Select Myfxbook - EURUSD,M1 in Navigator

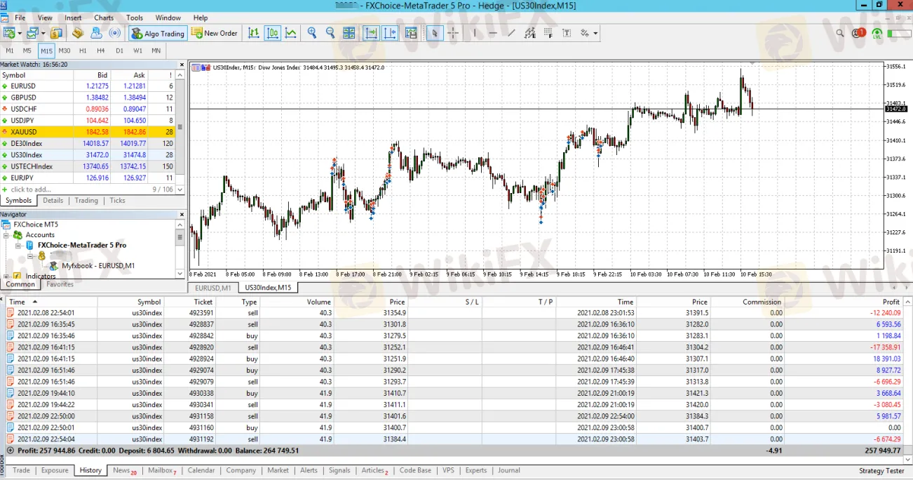[x=98, y=266]
